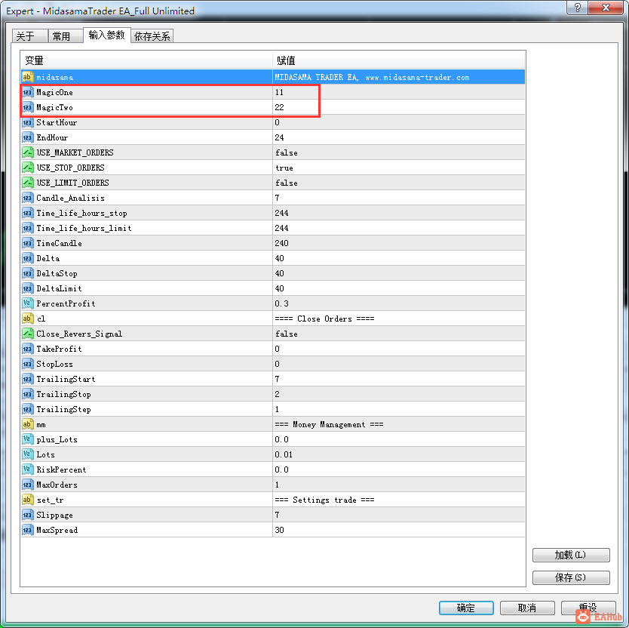Screen dimensions: 629x628
Task: Click the string icon beside mm
Action: tap(27, 424)
